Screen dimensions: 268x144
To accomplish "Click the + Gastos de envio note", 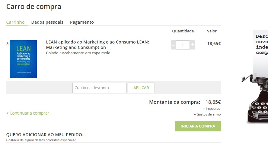I will pos(207,114).
